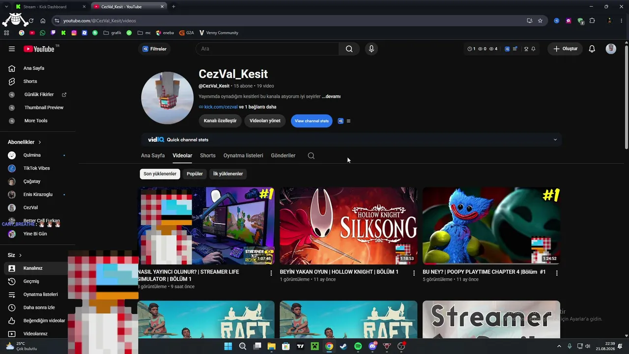Image resolution: width=629 pixels, height=354 pixels.
Task: Open the mc bookmarks folder
Action: (x=144, y=33)
